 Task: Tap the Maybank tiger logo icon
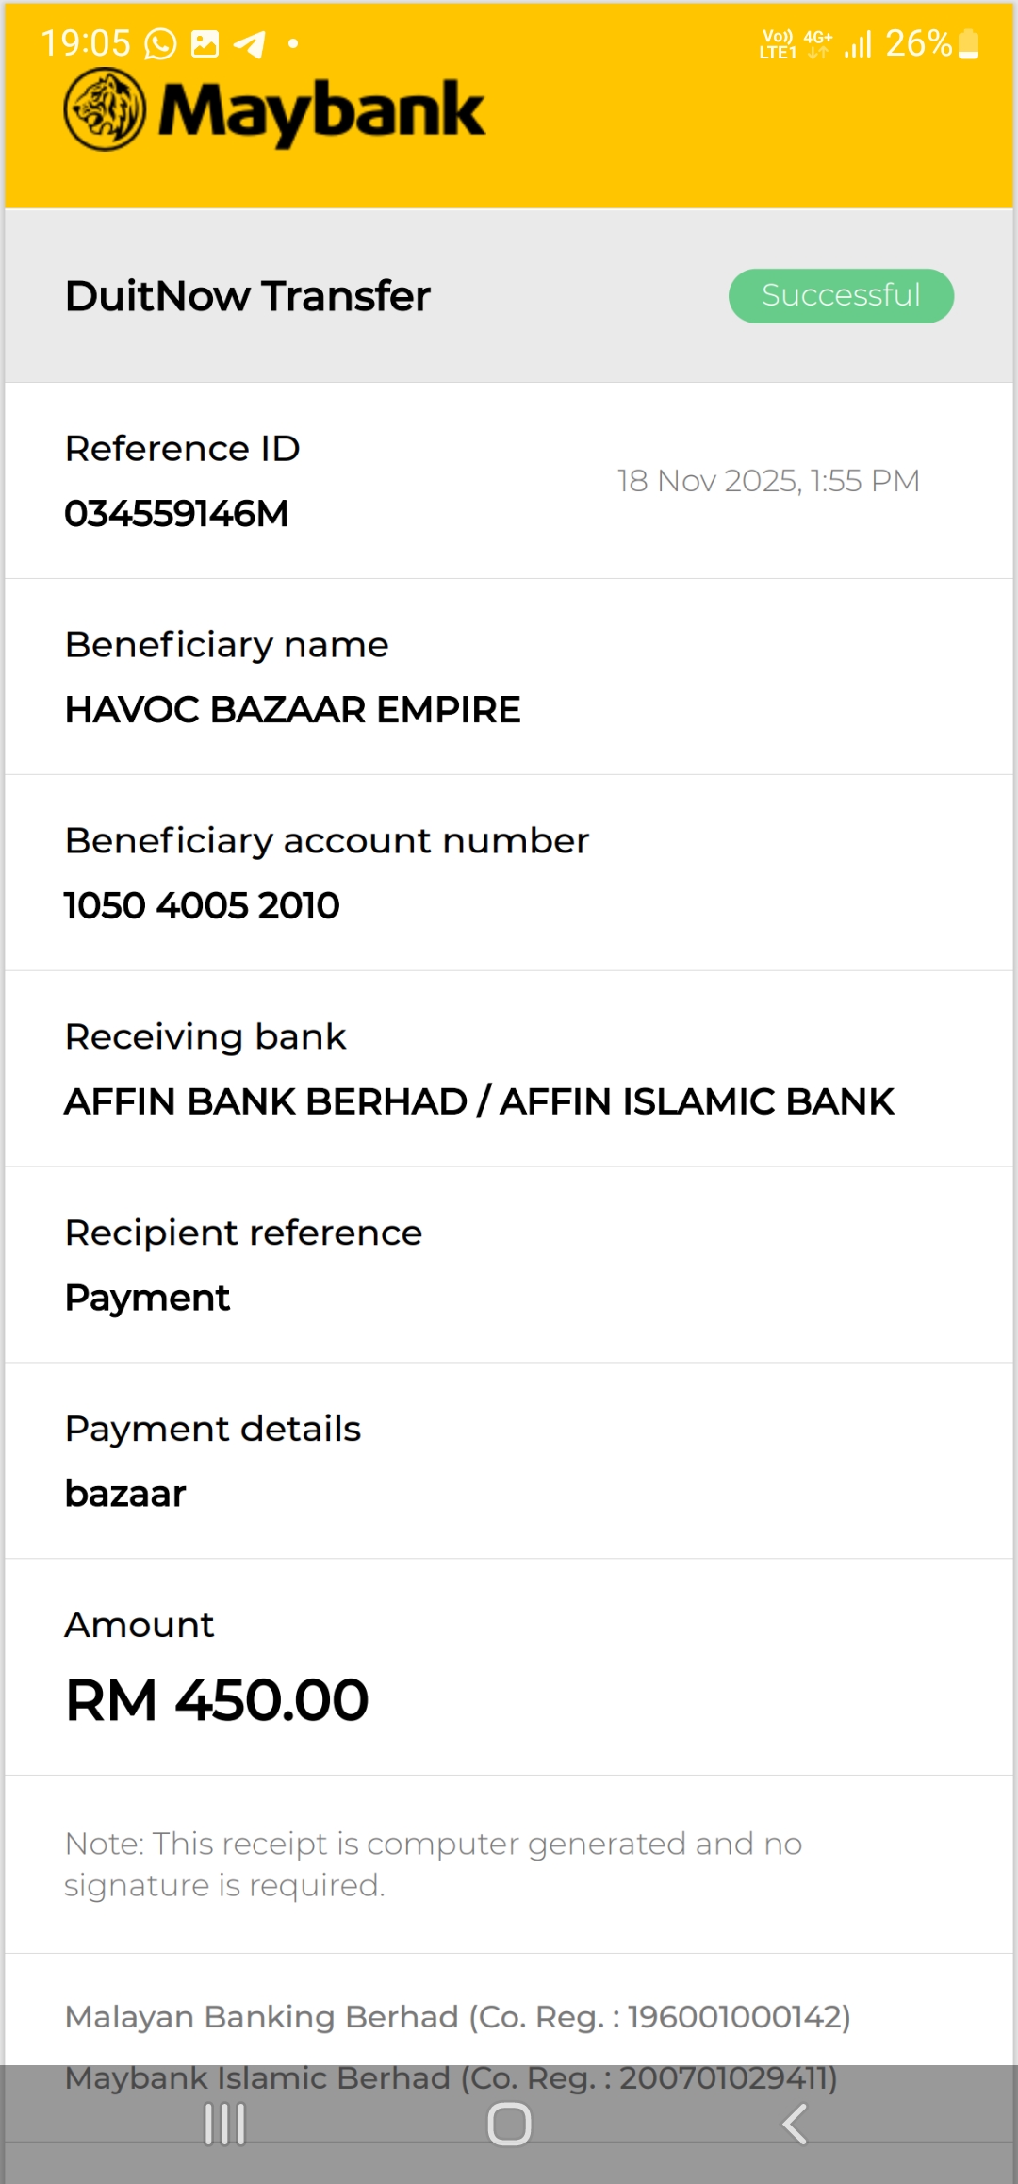coord(105,110)
